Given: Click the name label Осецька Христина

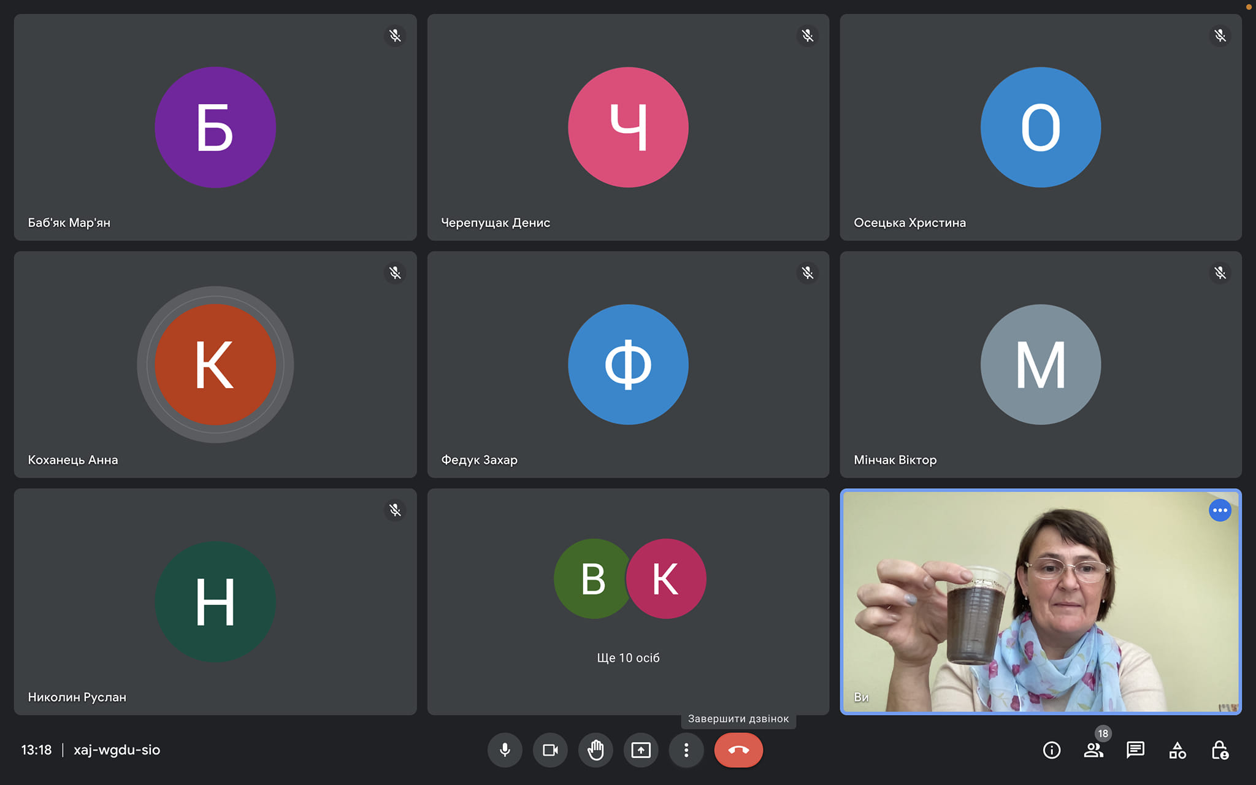Looking at the screenshot, I should point(909,223).
